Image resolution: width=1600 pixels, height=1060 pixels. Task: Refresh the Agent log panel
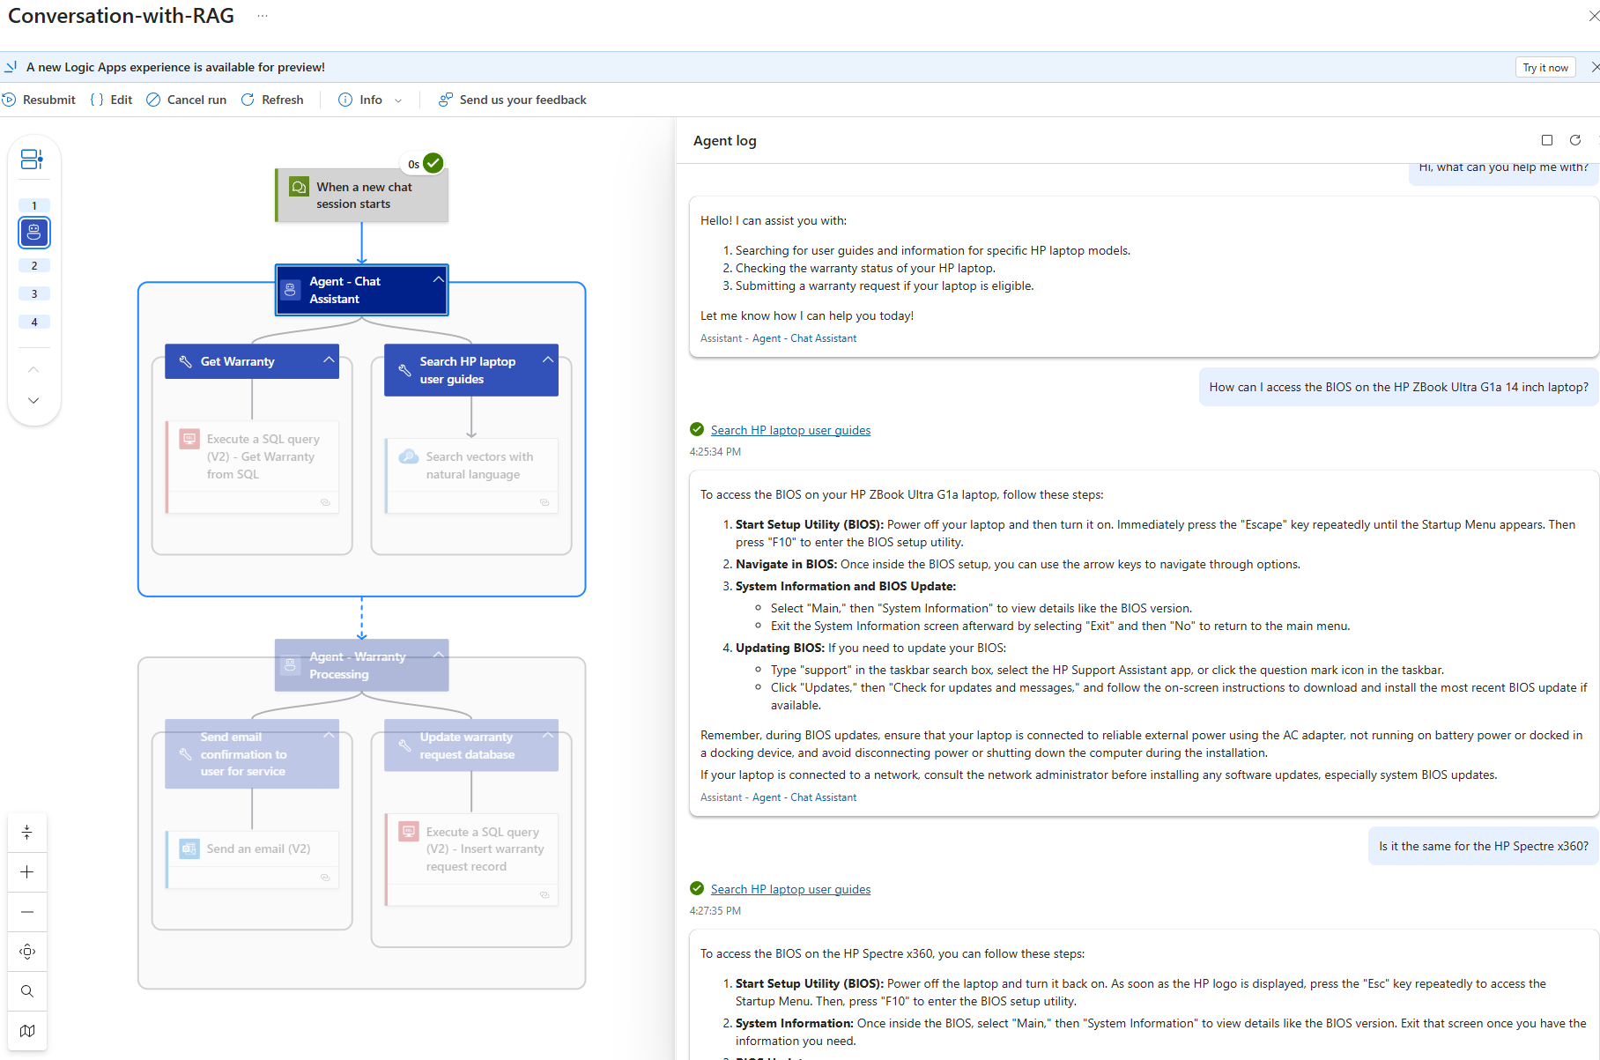[1575, 140]
